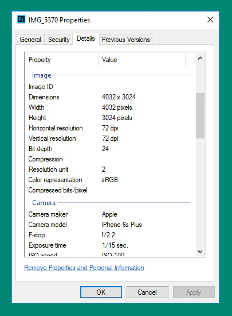The height and width of the screenshot is (316, 232).
Task: Select the Details tab
Action: [86, 38]
